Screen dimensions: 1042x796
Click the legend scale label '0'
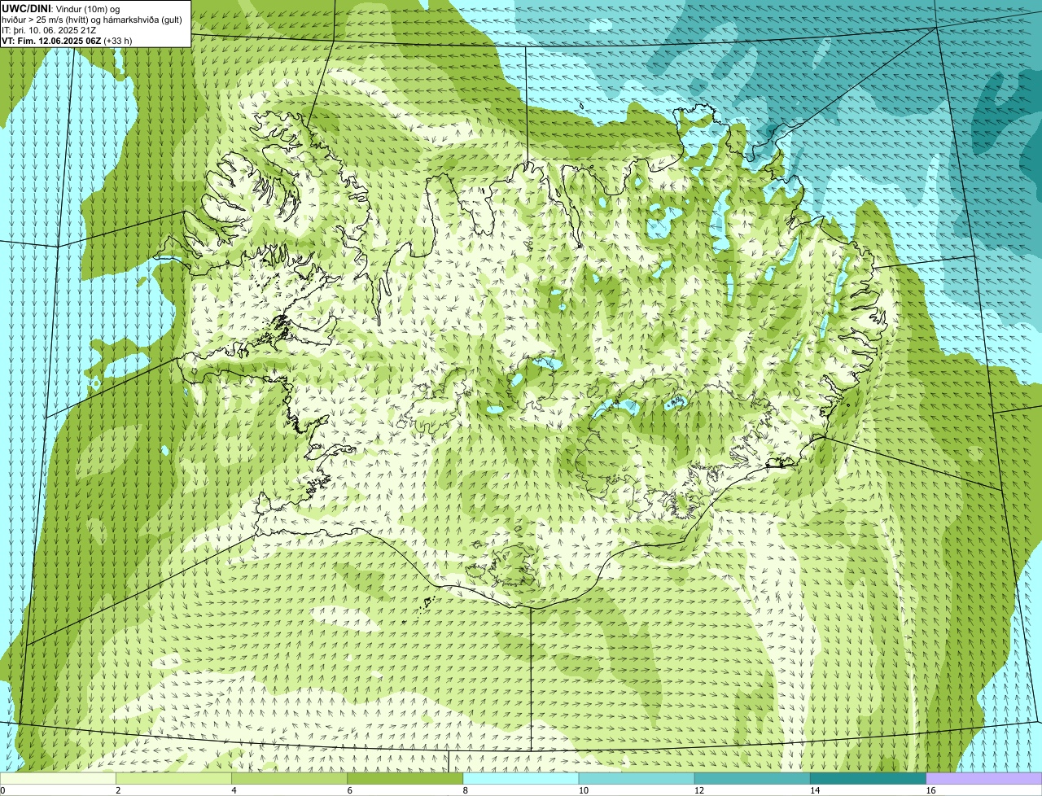pos(3,790)
